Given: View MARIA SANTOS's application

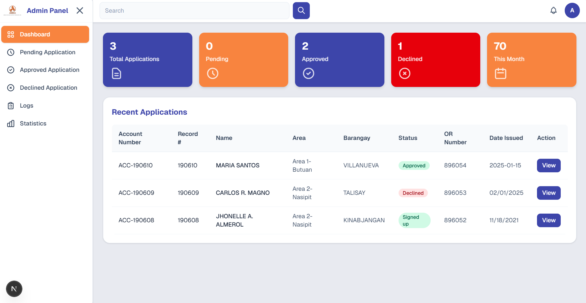Looking at the screenshot, I should (548, 166).
